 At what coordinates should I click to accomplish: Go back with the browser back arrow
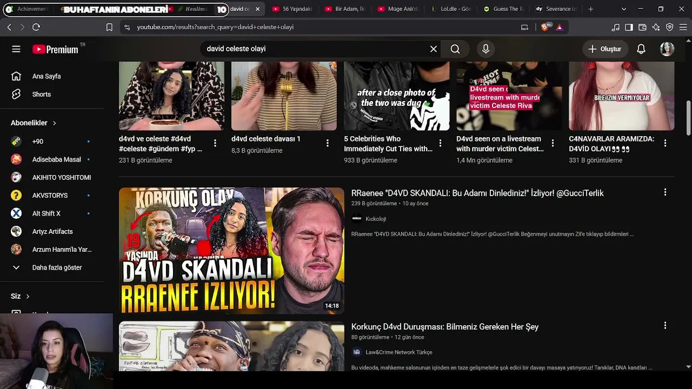(9, 27)
